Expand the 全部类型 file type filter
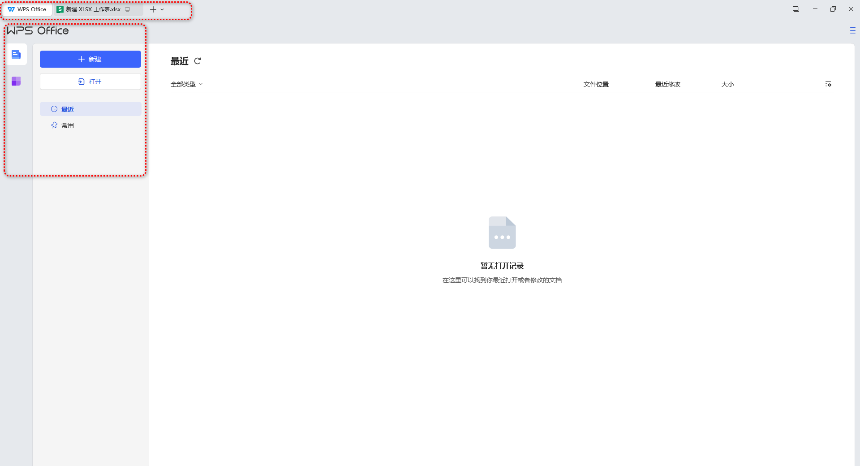The width and height of the screenshot is (860, 466). [x=186, y=84]
